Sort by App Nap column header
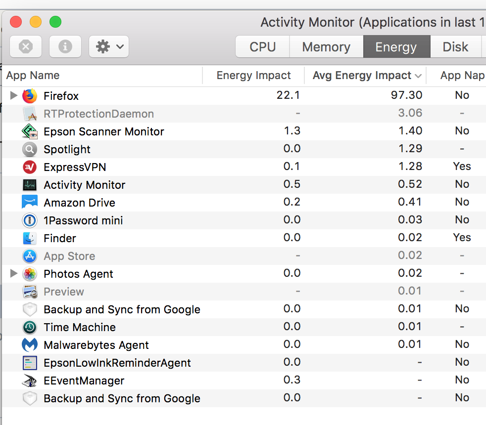This screenshot has height=425, width=486. (462, 76)
